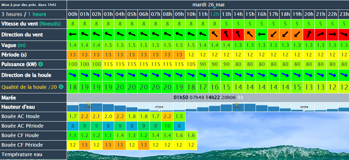This screenshot has width=349, height=160.
Task: Select the 14h22 high tide marker
Action: pos(237,104)
